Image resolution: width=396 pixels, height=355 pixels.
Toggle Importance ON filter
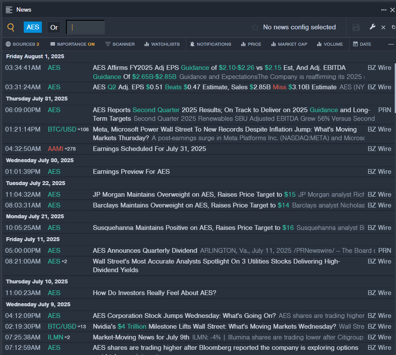(x=72, y=44)
